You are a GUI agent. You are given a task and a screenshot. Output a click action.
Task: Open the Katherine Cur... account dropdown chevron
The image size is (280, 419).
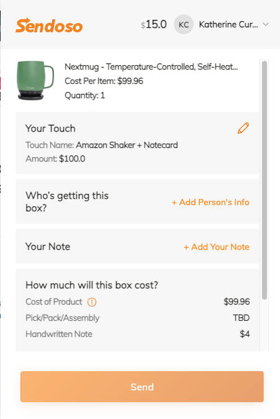(x=266, y=24)
